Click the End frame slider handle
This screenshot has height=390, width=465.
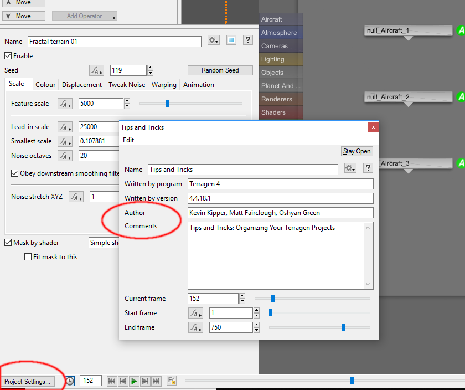coord(344,327)
